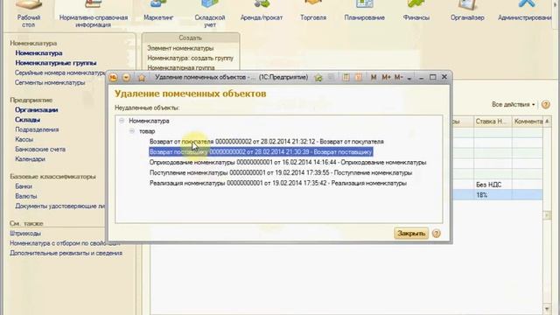Select Реализация номенклатуры 0000000001 row

278,183
